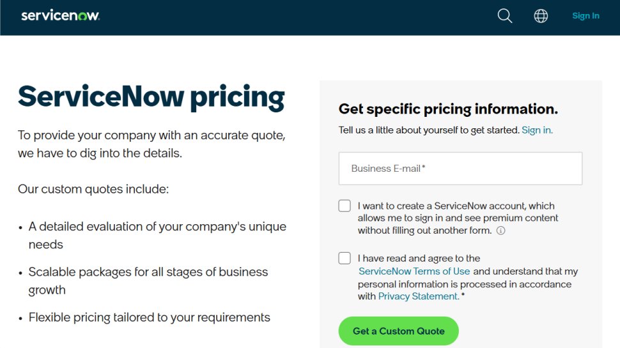Click the ServiceNow logo in header

click(x=60, y=16)
